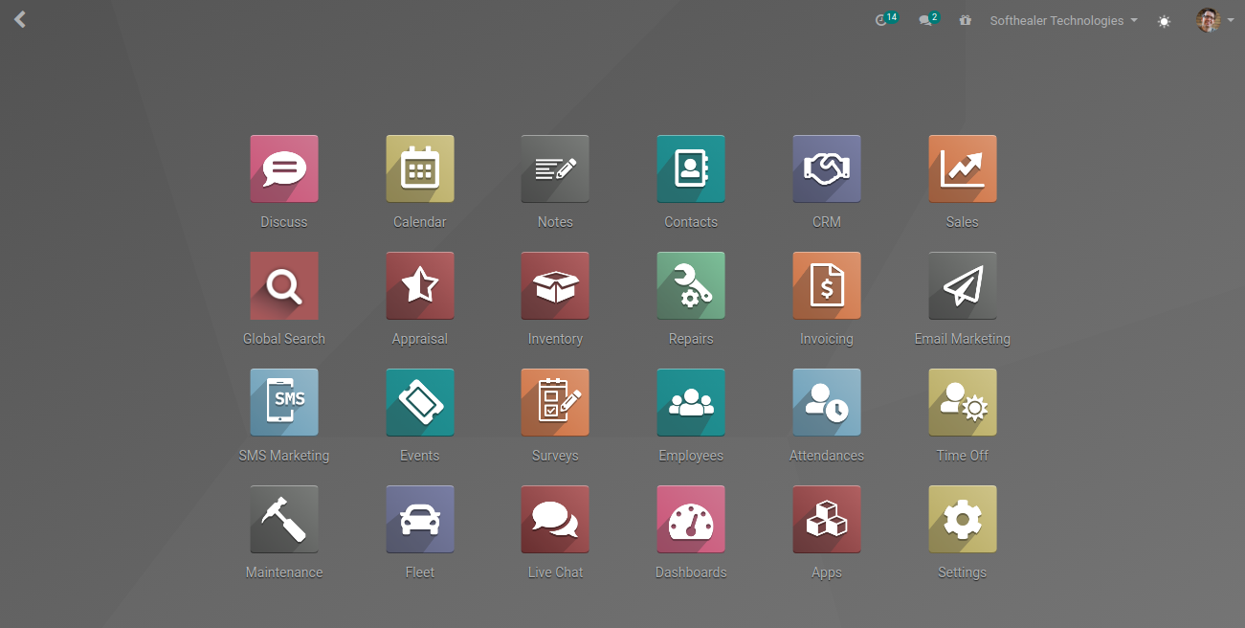Go back using the left chevron
Screen dimensions: 1245x628
[x=20, y=19]
